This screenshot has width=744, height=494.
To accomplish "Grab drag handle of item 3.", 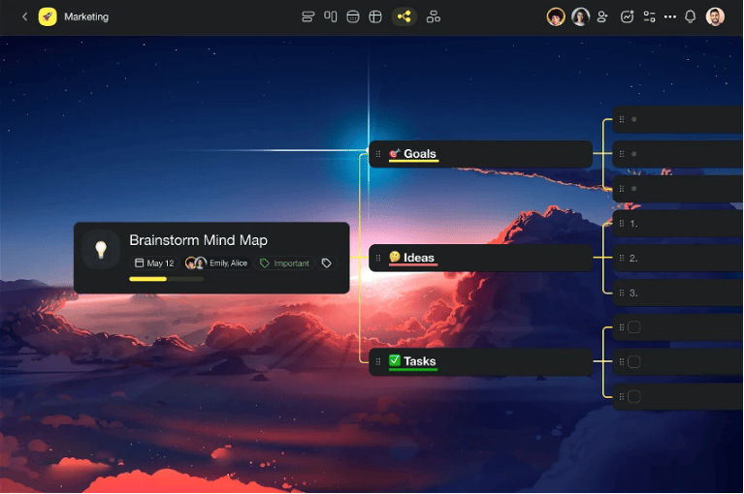I will [622, 293].
